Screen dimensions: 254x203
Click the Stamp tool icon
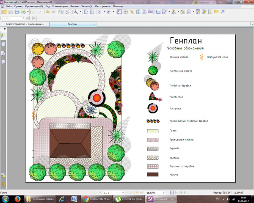tap(174, 12)
